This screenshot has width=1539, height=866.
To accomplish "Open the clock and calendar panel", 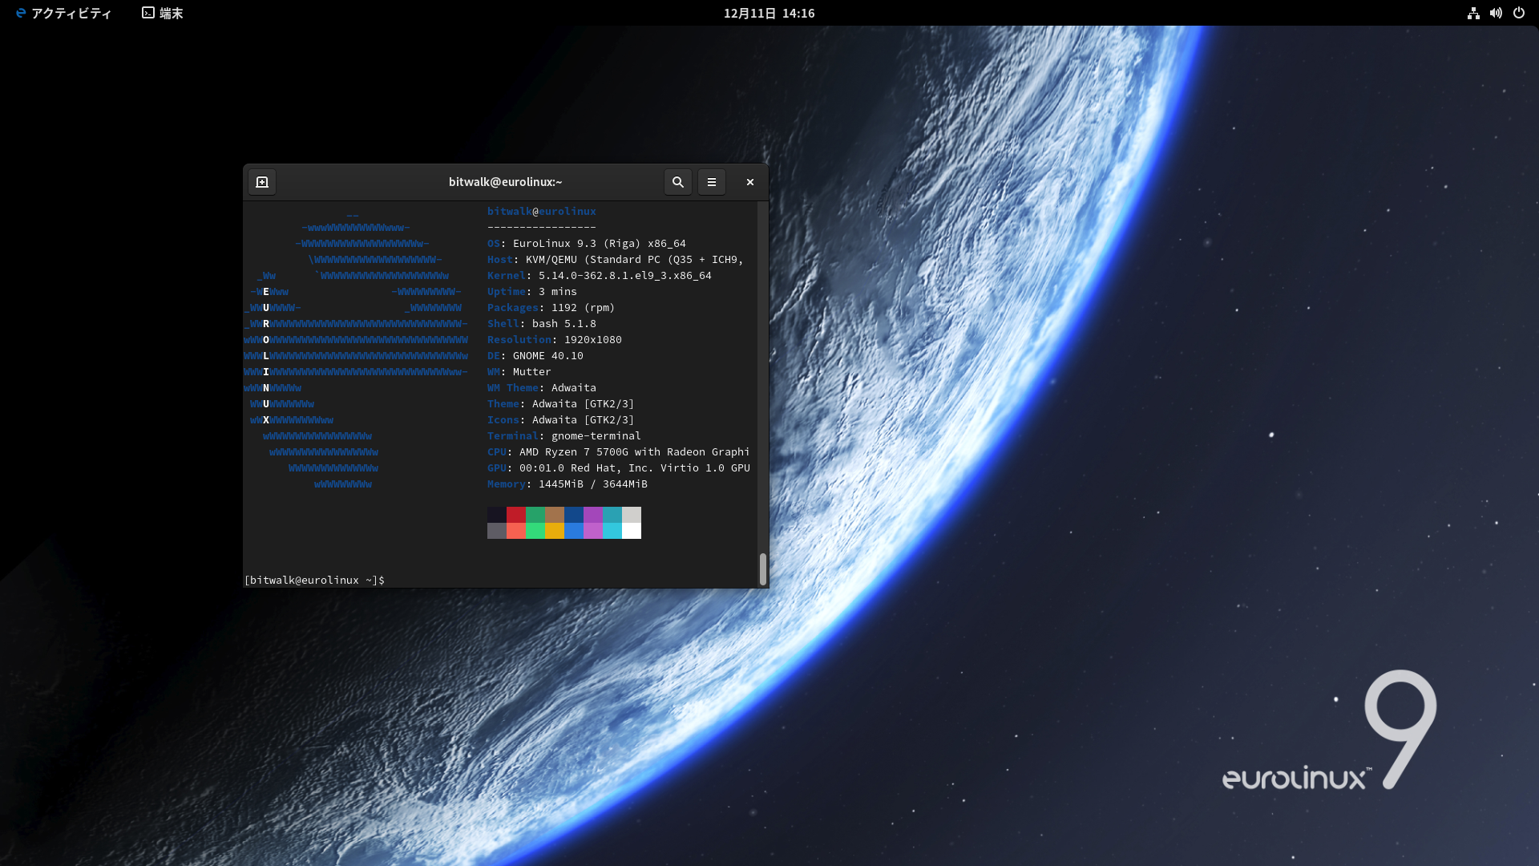I will tap(768, 13).
